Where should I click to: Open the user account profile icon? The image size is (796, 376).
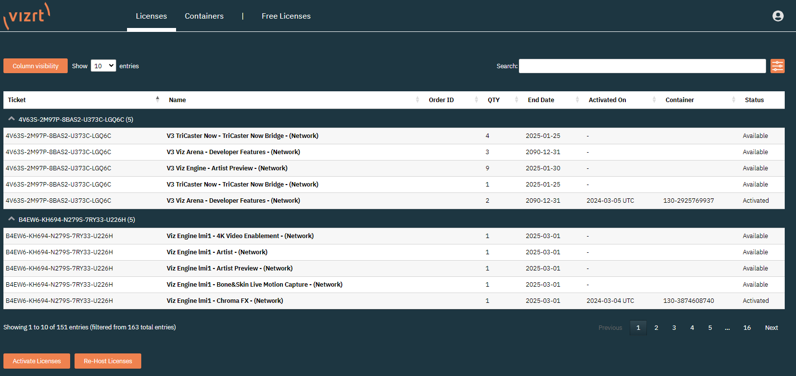click(x=777, y=16)
